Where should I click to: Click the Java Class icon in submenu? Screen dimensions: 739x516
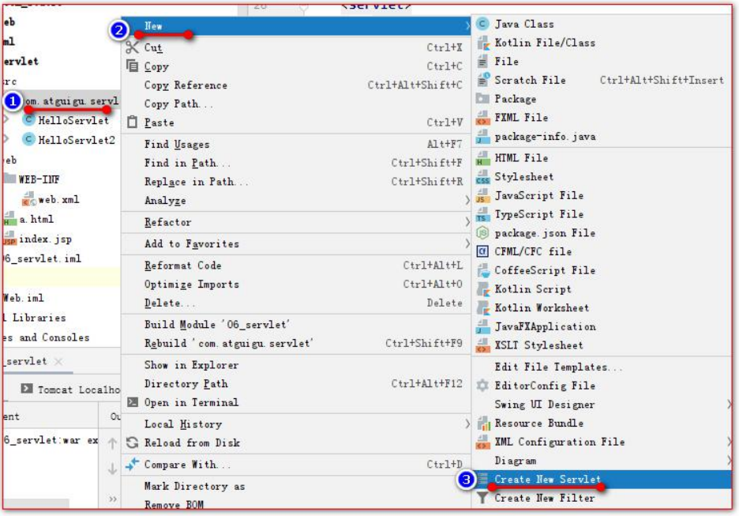point(482,24)
